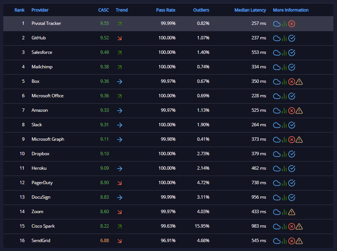The width and height of the screenshot is (337, 251).
Task: Open bar chart icon for Dropbox
Action: [x=284, y=154]
